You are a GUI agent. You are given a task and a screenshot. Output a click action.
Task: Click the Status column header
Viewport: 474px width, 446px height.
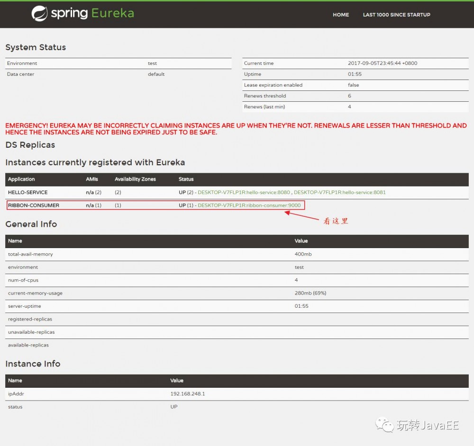click(x=186, y=179)
